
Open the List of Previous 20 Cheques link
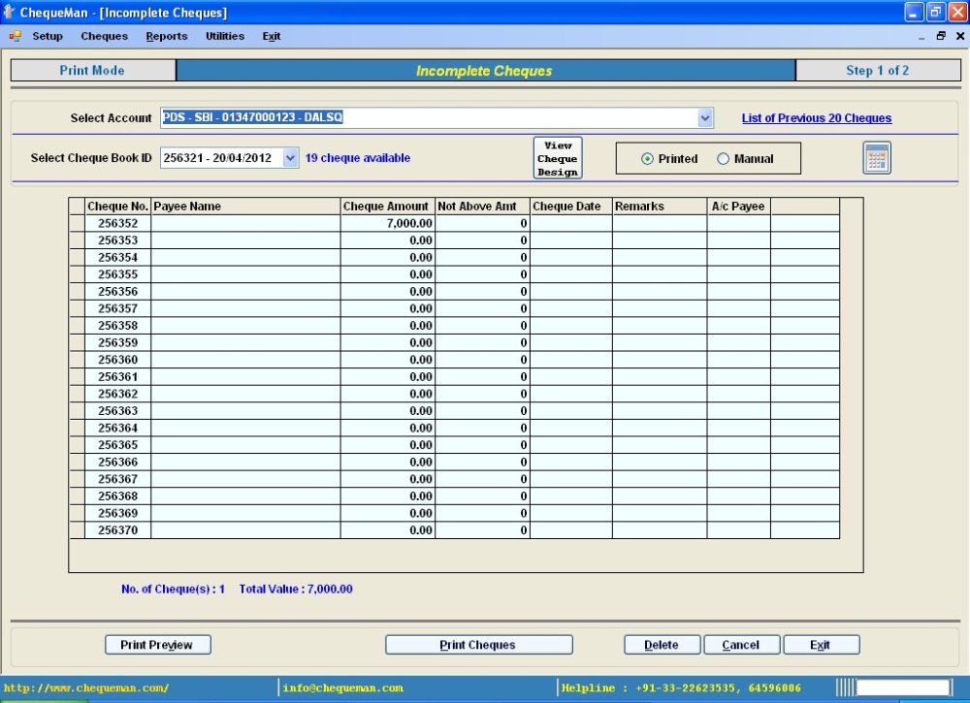point(816,117)
